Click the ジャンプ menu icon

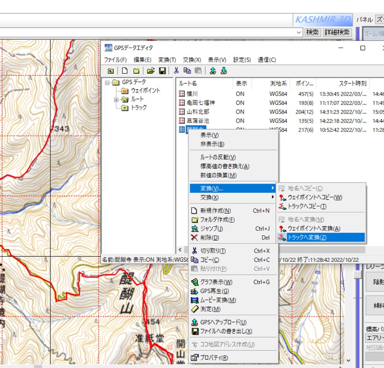[194, 229]
